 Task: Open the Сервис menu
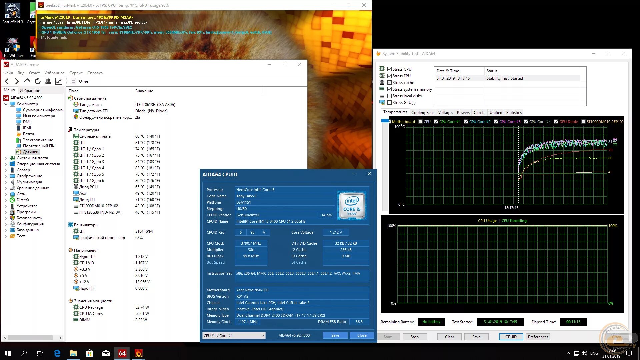click(76, 73)
